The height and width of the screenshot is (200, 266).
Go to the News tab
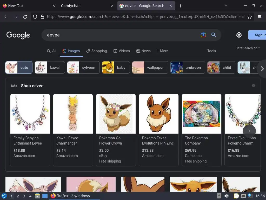click(x=143, y=51)
